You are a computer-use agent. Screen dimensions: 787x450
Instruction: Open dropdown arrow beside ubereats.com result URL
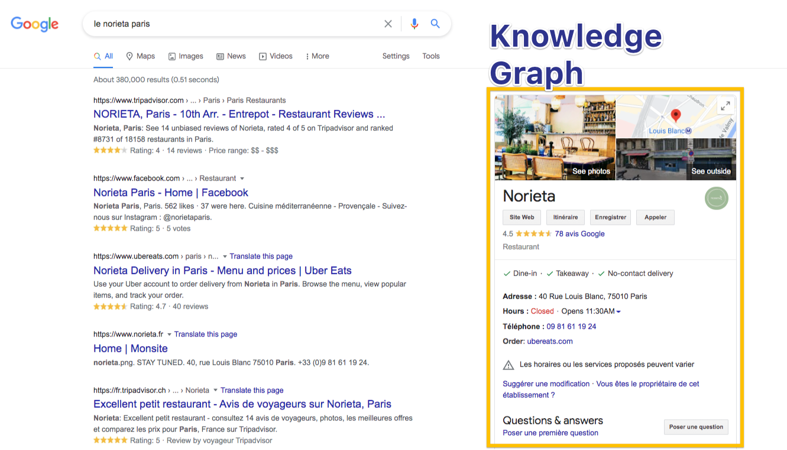225,256
